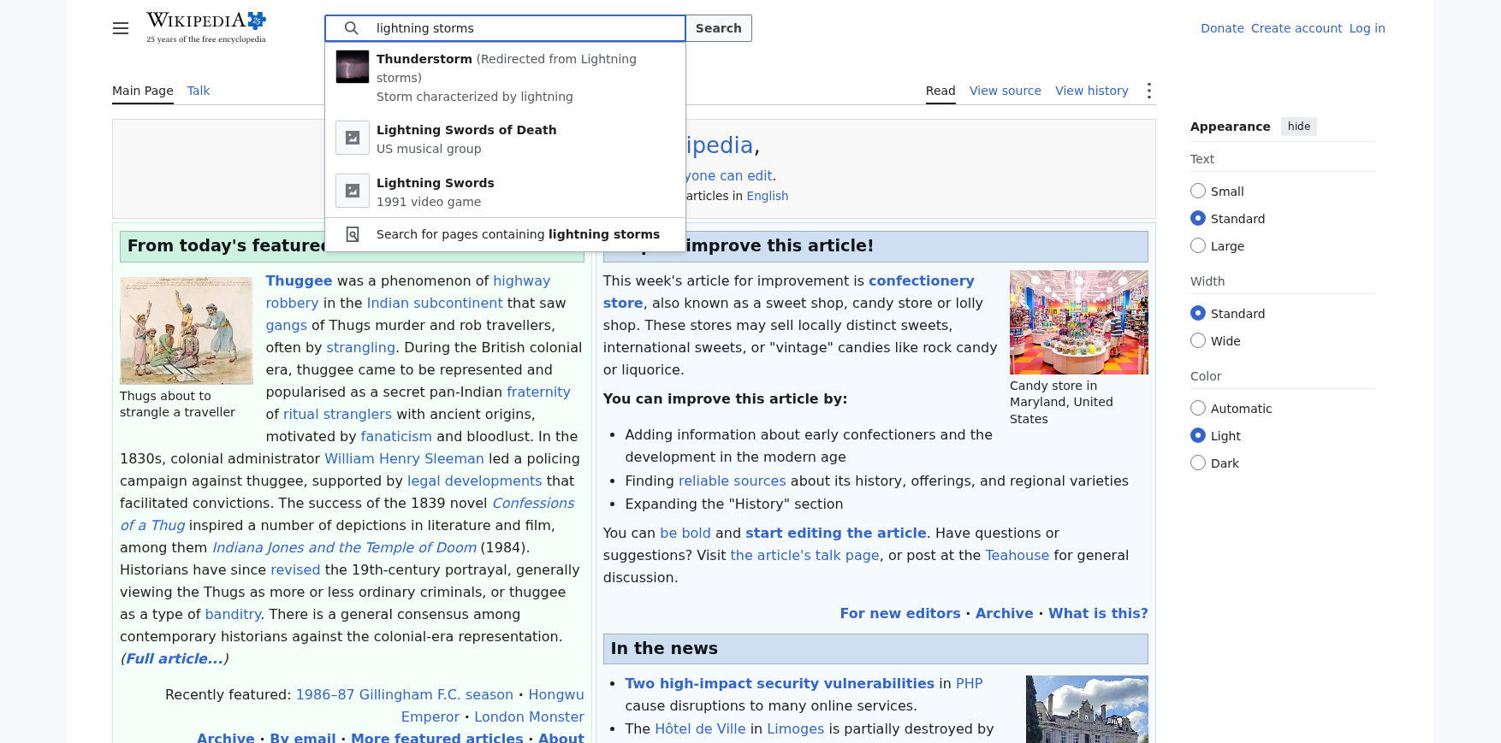Screen dimensions: 1501x743
Task: Click the Log in link
Action: tap(1368, 28)
